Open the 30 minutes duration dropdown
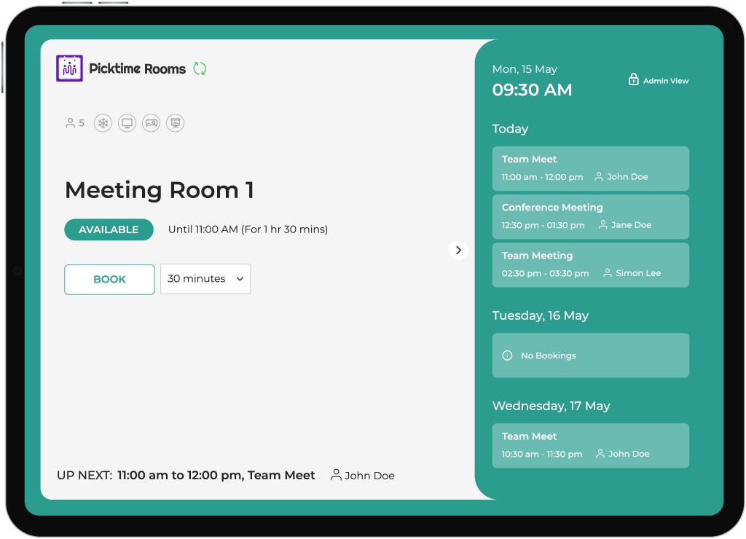Screen dimensions: 746x539 (x=205, y=279)
